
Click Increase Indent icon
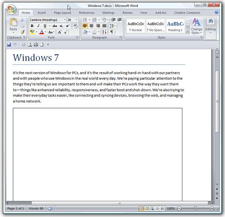[119, 20]
